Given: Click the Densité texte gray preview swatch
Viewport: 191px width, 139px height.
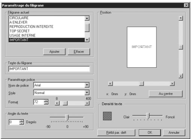Looking at the screenshot, I should pos(107,116).
